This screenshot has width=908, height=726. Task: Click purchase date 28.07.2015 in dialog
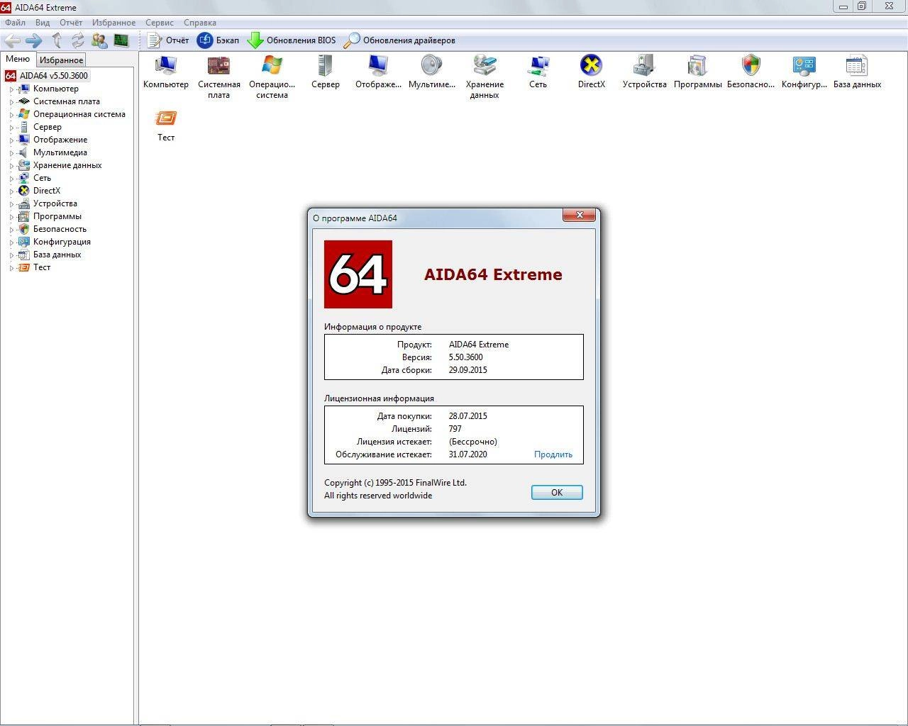468,416
